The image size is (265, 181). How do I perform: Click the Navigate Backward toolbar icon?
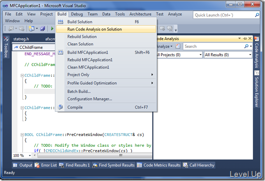(x=11, y=28)
